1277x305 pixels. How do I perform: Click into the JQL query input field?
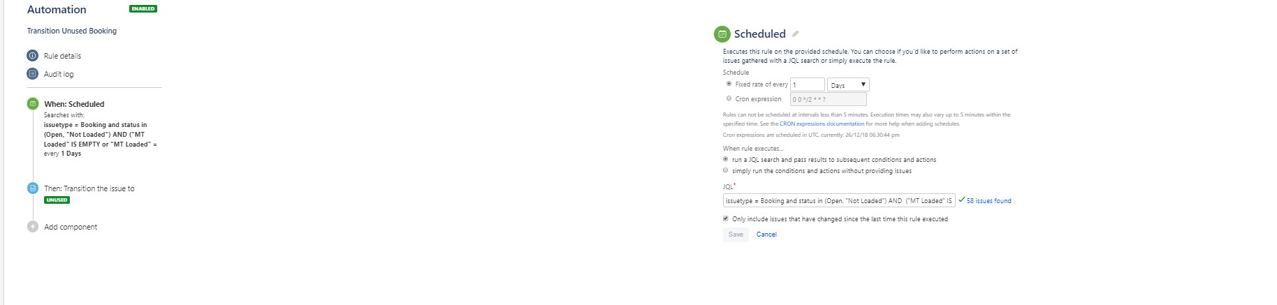point(839,200)
